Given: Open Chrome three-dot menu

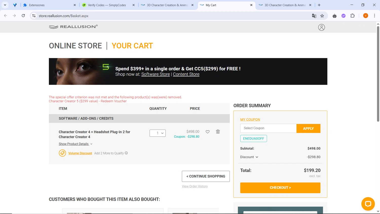Looking at the screenshot, I should coord(374,16).
